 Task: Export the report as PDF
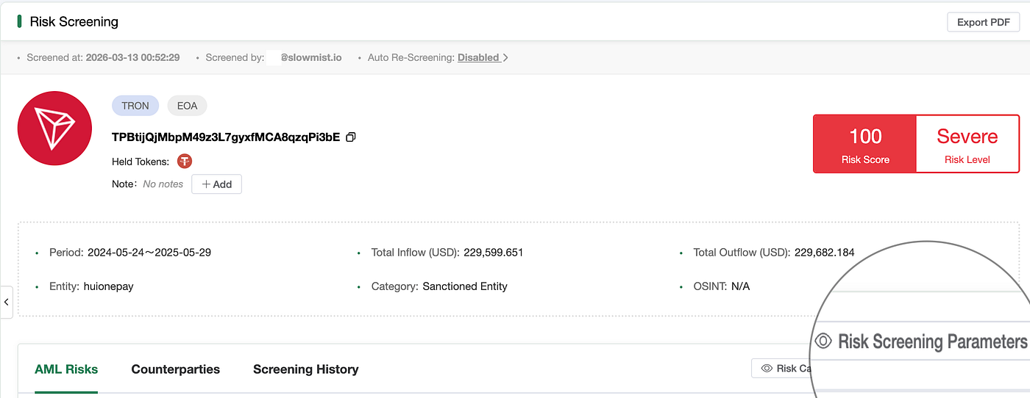983,22
